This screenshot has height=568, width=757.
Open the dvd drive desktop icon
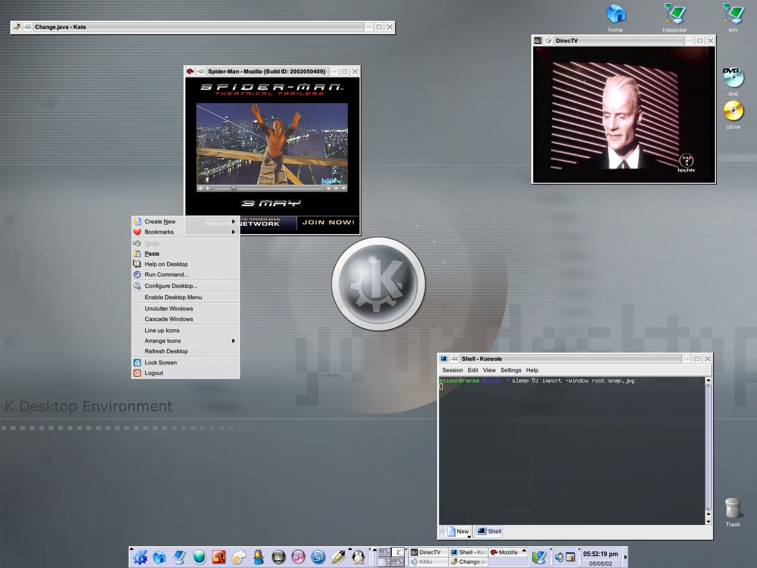coord(733,81)
